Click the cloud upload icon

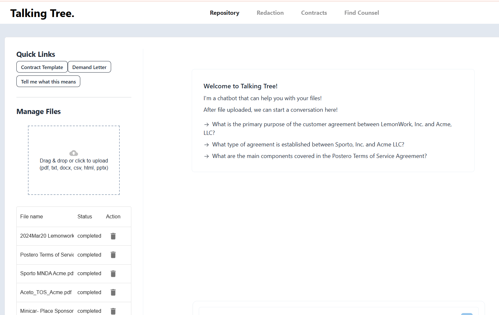tap(74, 153)
